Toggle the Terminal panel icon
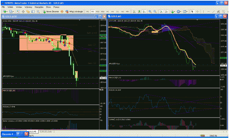The image size is (229, 138). [x=33, y=12]
